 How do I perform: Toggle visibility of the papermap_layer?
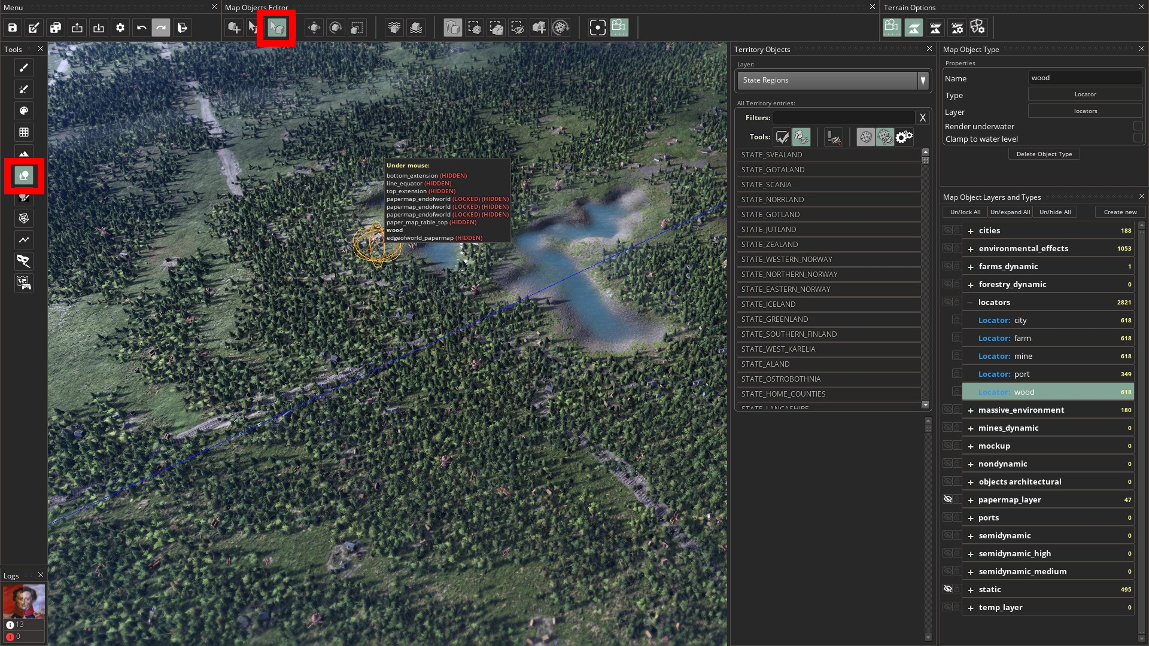pyautogui.click(x=949, y=499)
